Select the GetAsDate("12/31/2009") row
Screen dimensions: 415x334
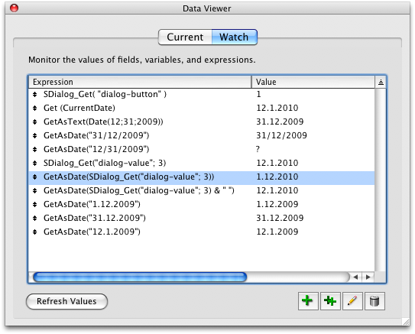[x=202, y=149]
